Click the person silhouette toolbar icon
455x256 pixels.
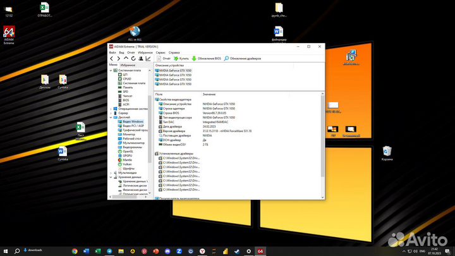(x=141, y=59)
